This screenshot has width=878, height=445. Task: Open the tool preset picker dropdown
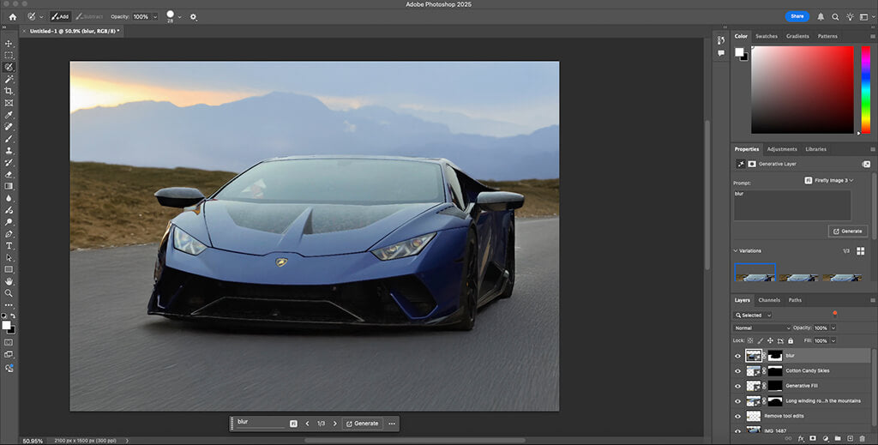coord(41,17)
